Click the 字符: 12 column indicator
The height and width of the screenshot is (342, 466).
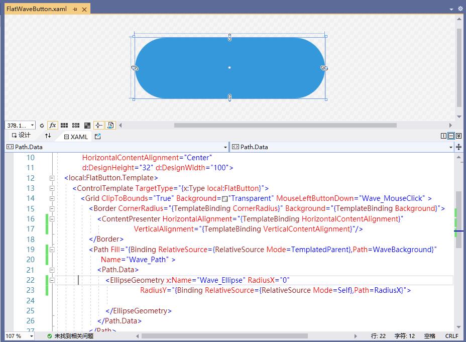pyautogui.click(x=404, y=336)
